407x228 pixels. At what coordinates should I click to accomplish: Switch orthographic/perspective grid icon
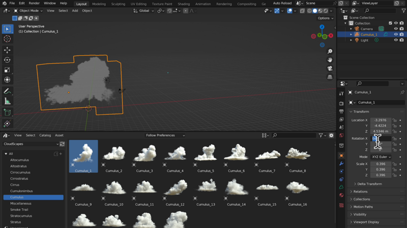pos(330,77)
